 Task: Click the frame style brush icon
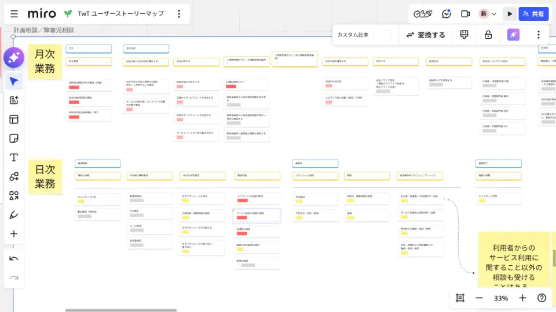click(x=464, y=35)
